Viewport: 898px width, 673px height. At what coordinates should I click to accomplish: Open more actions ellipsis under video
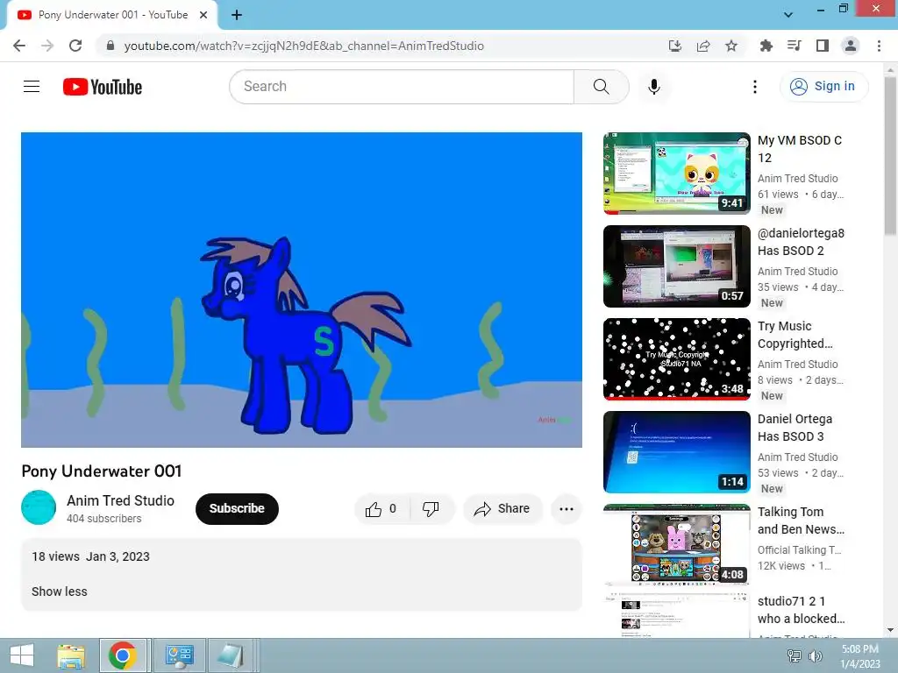(x=567, y=509)
